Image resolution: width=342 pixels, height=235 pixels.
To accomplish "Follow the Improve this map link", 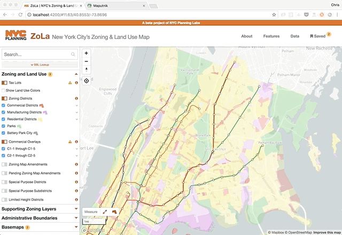I will coord(327,233).
